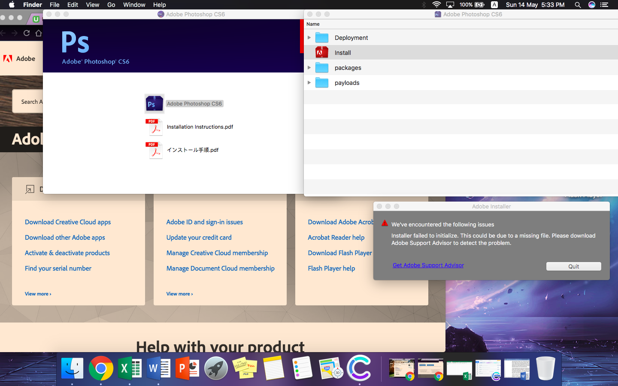Click the Get Adobe Support Advisor link
This screenshot has width=618, height=386.
coord(428,265)
